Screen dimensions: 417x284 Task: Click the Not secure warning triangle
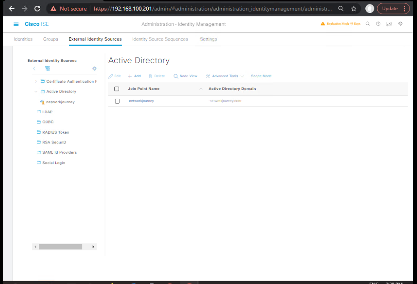click(53, 9)
